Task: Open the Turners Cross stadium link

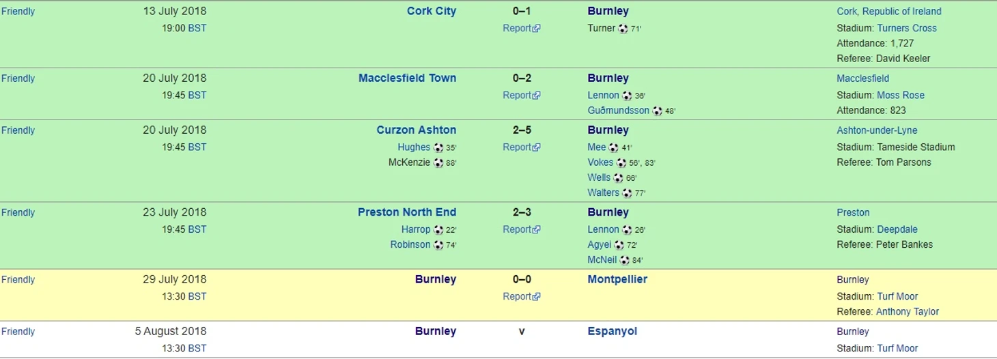Action: click(906, 29)
